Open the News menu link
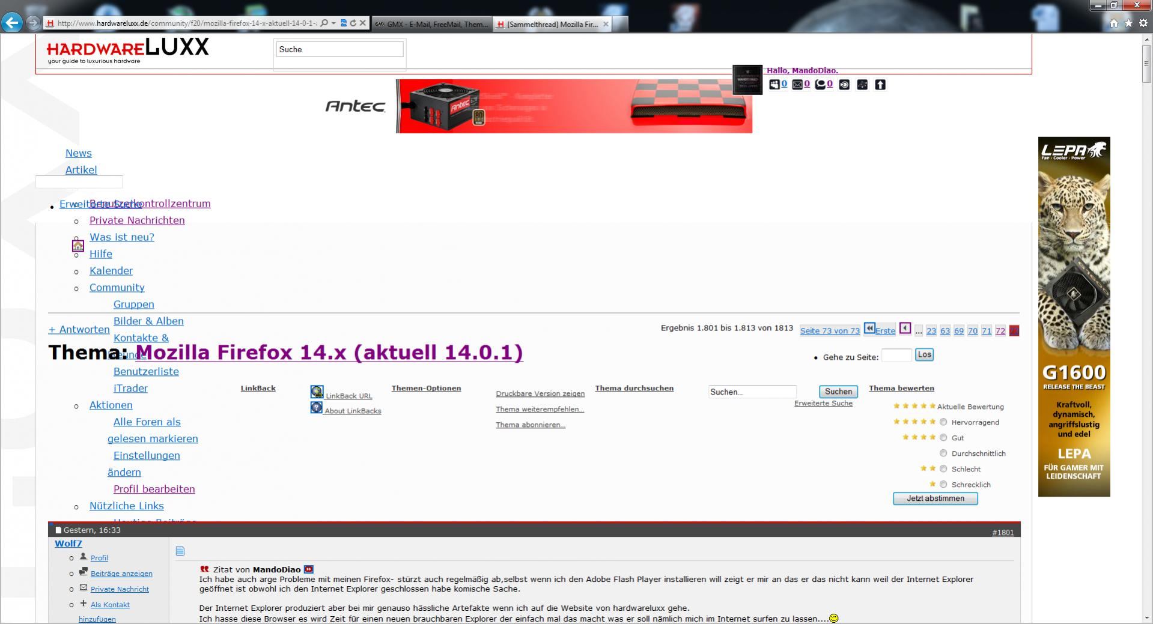Image resolution: width=1153 pixels, height=624 pixels. click(79, 153)
